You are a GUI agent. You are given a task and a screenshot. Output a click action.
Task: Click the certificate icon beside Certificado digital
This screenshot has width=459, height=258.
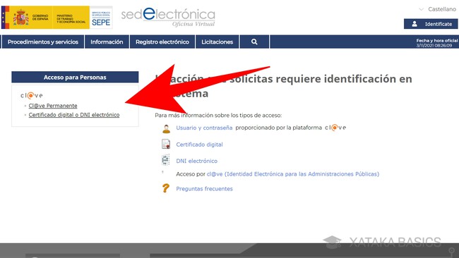[x=166, y=145]
